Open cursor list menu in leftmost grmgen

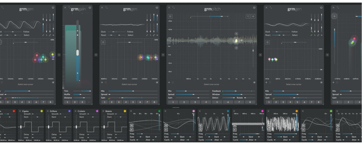pos(53,82)
